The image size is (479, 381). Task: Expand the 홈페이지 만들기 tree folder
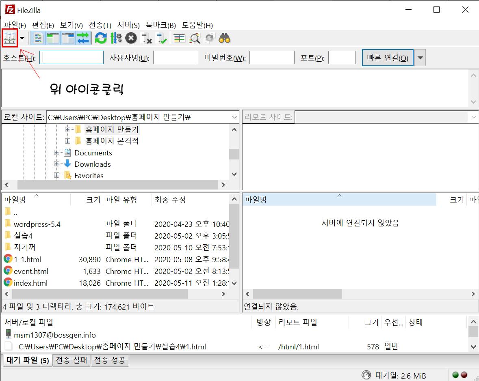(67, 130)
